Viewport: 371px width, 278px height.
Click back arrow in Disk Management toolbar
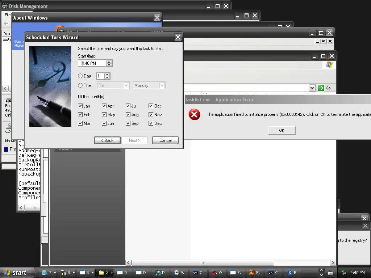6,24
